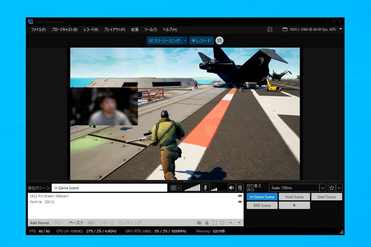Adjust the microphone volume level bars
Viewport: 371px width, 247px height.
pyautogui.click(x=192, y=188)
